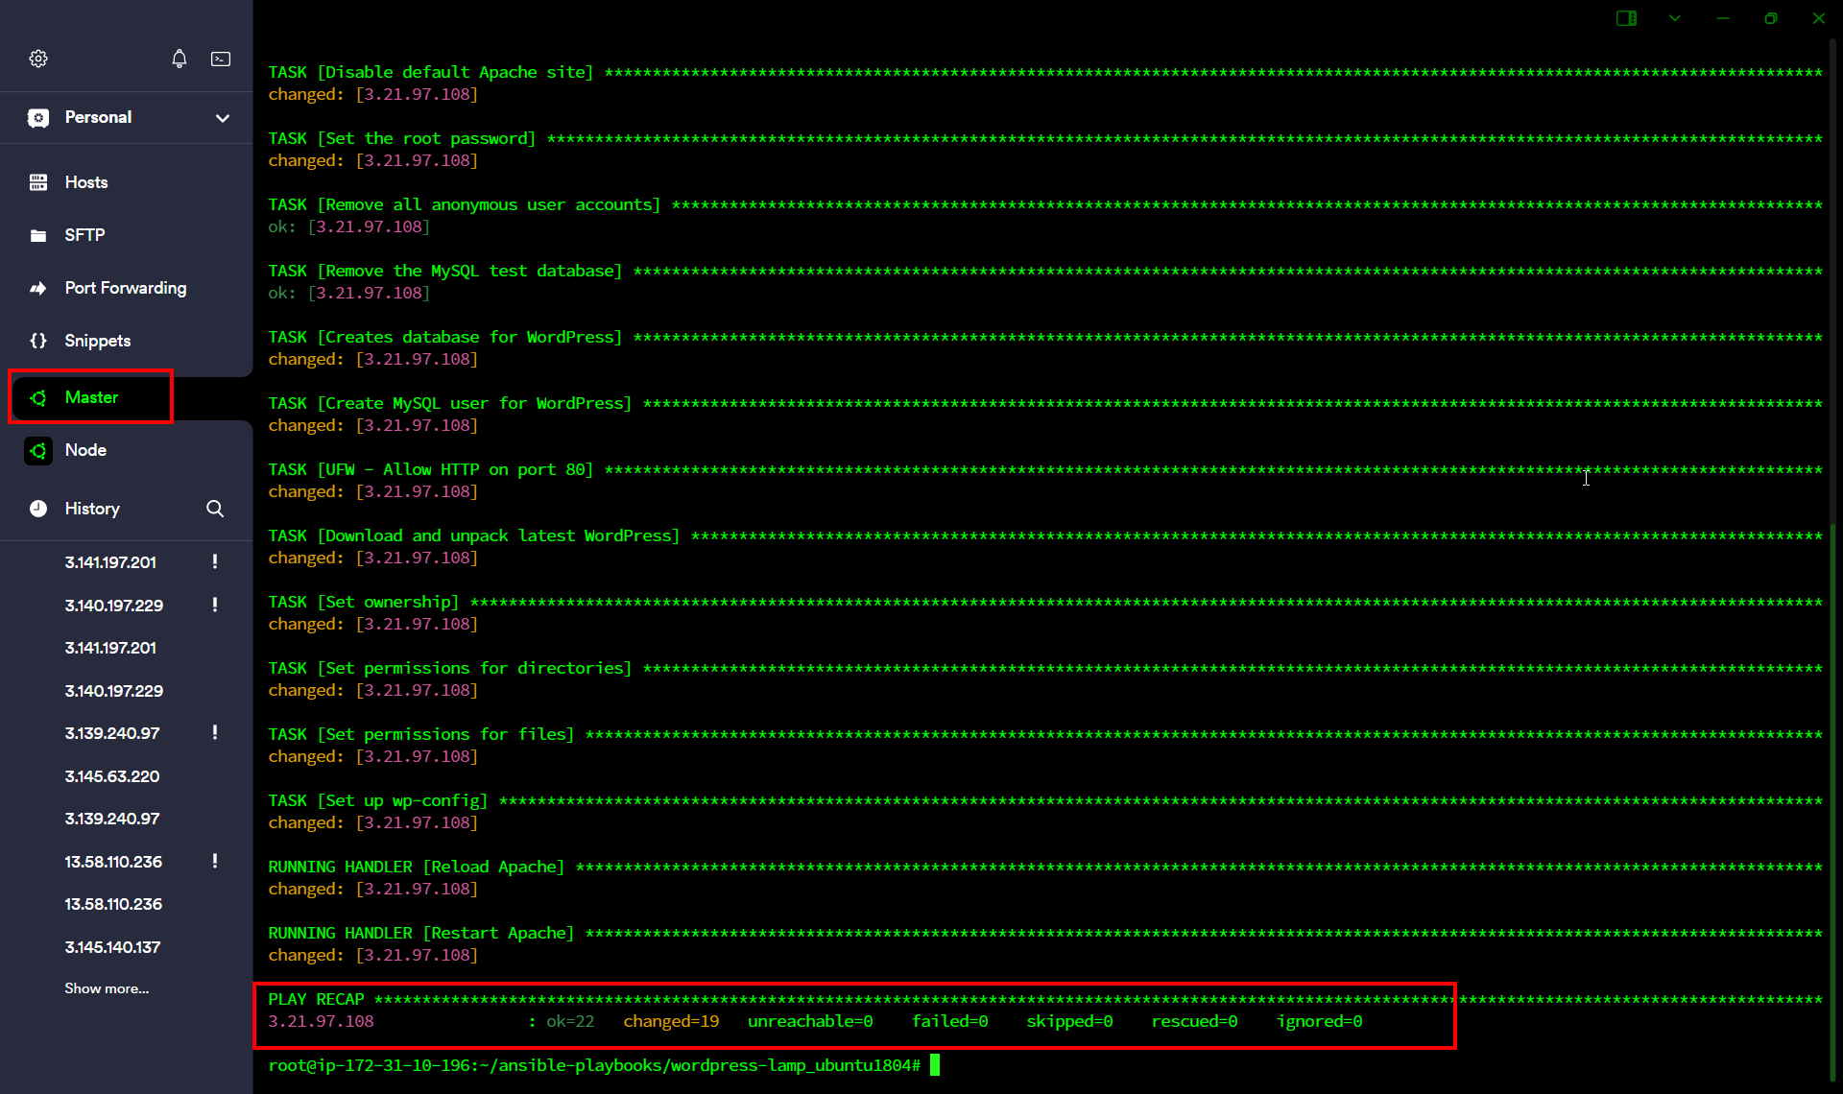Click the warning mark beside 3.139.240.97
This screenshot has width=1843, height=1094.
215,732
